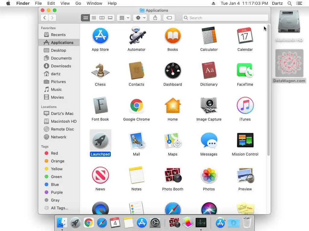Screen dimensions: 309x231
Task: Open the Help menu
Action: [x=112, y=3]
